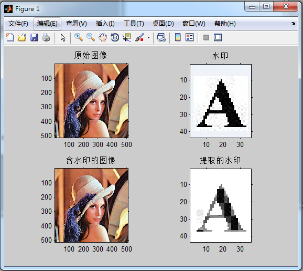303x271 pixels.
Task: Click the title text 水印
Action: (220, 56)
